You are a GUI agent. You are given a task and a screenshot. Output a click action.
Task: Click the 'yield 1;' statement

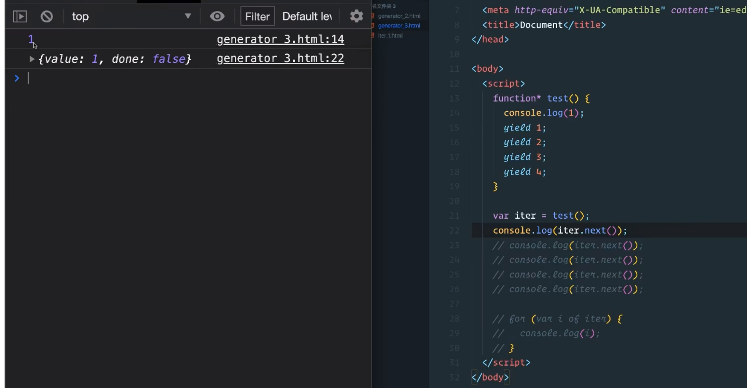(x=525, y=127)
